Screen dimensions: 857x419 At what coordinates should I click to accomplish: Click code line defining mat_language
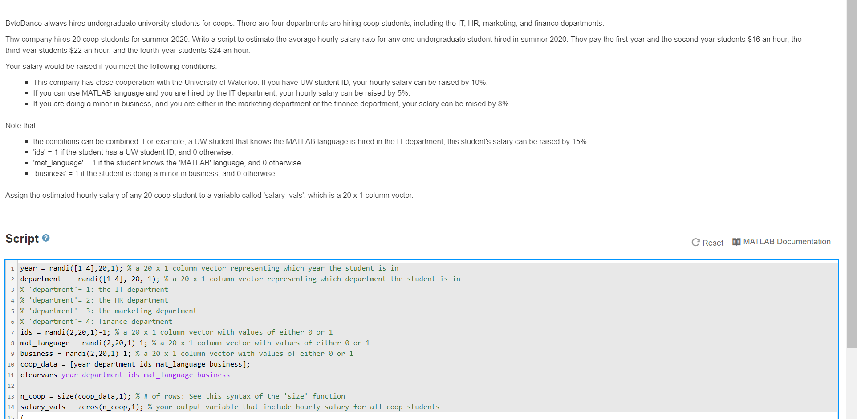coord(195,343)
